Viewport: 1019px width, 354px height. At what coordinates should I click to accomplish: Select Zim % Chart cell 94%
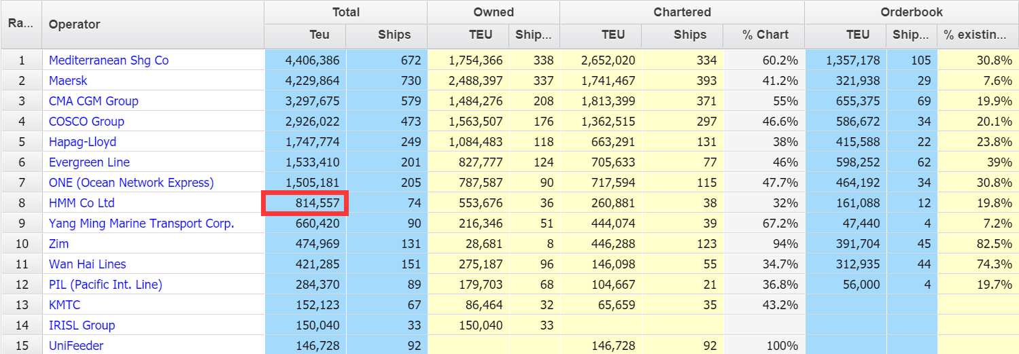coord(764,244)
